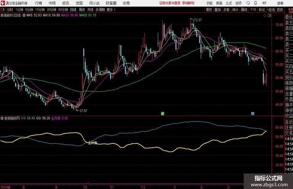Switch to the 15分钟 period tab

tap(40, 10)
